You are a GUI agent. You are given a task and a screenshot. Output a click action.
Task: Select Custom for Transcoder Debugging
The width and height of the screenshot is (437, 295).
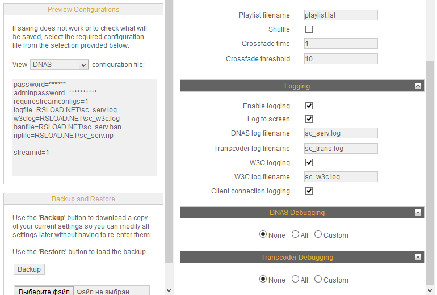point(318,279)
